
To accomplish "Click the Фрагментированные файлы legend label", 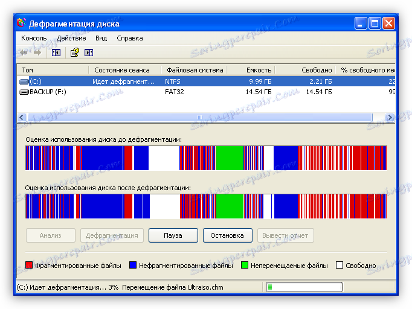I will pyautogui.click(x=78, y=266).
